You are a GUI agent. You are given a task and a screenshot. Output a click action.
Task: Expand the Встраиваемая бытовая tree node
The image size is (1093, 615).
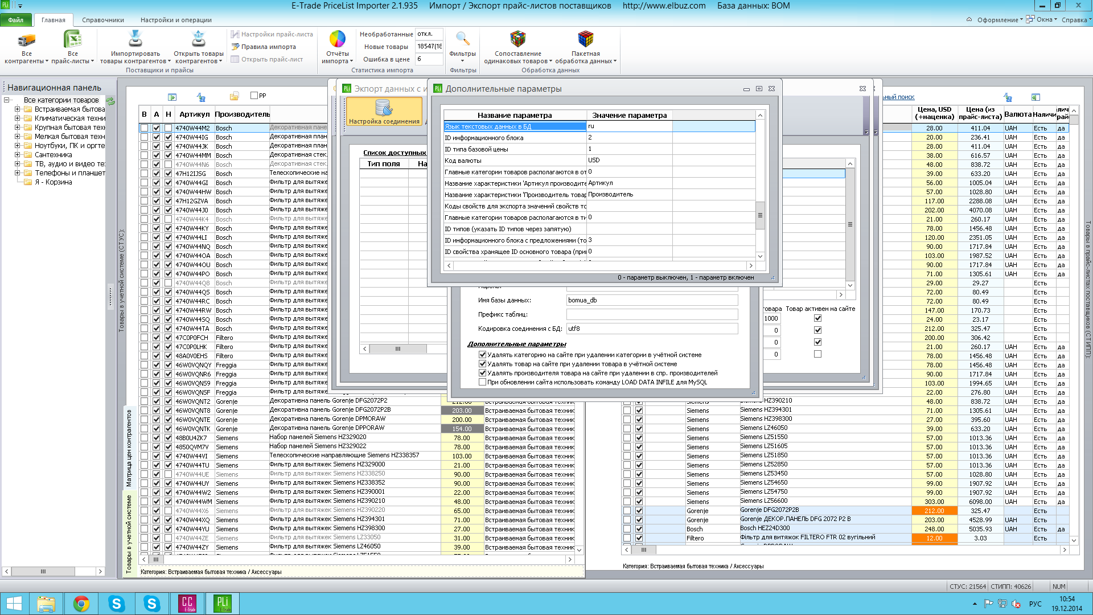[17, 109]
